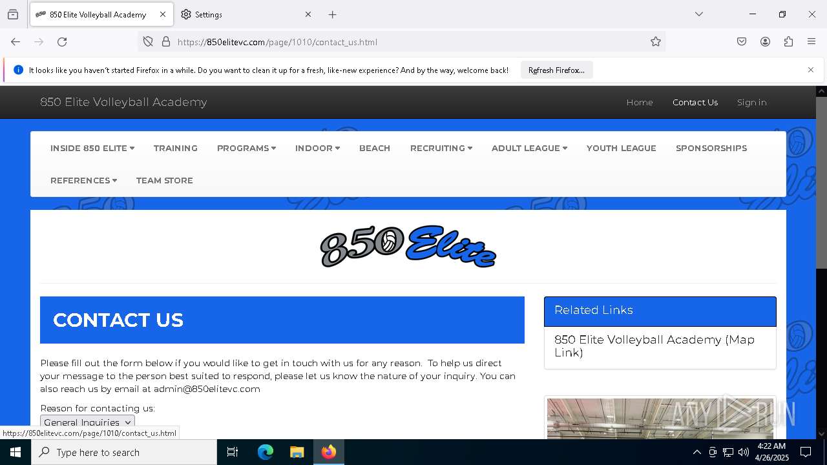Open the Training menu item
Screen dimensions: 827x465
[176, 148]
